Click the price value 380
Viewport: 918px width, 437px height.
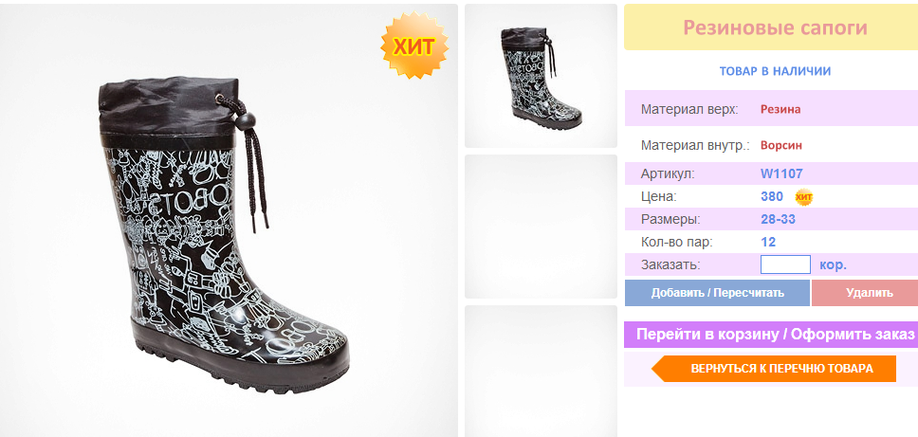point(772,196)
